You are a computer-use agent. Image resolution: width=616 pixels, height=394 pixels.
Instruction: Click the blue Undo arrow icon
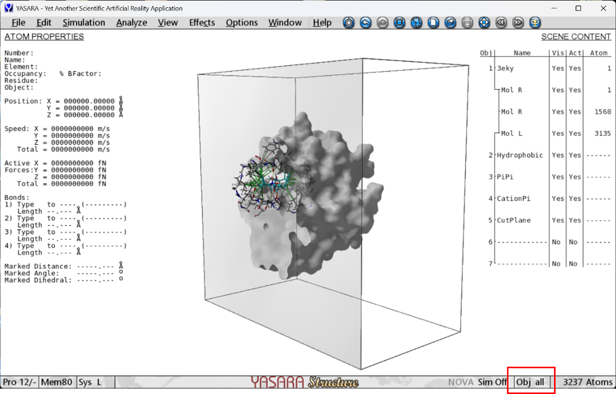click(366, 23)
